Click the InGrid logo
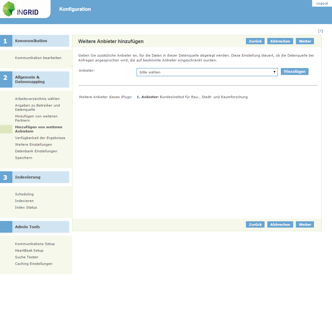This screenshot has width=332, height=317. tap(21, 9)
